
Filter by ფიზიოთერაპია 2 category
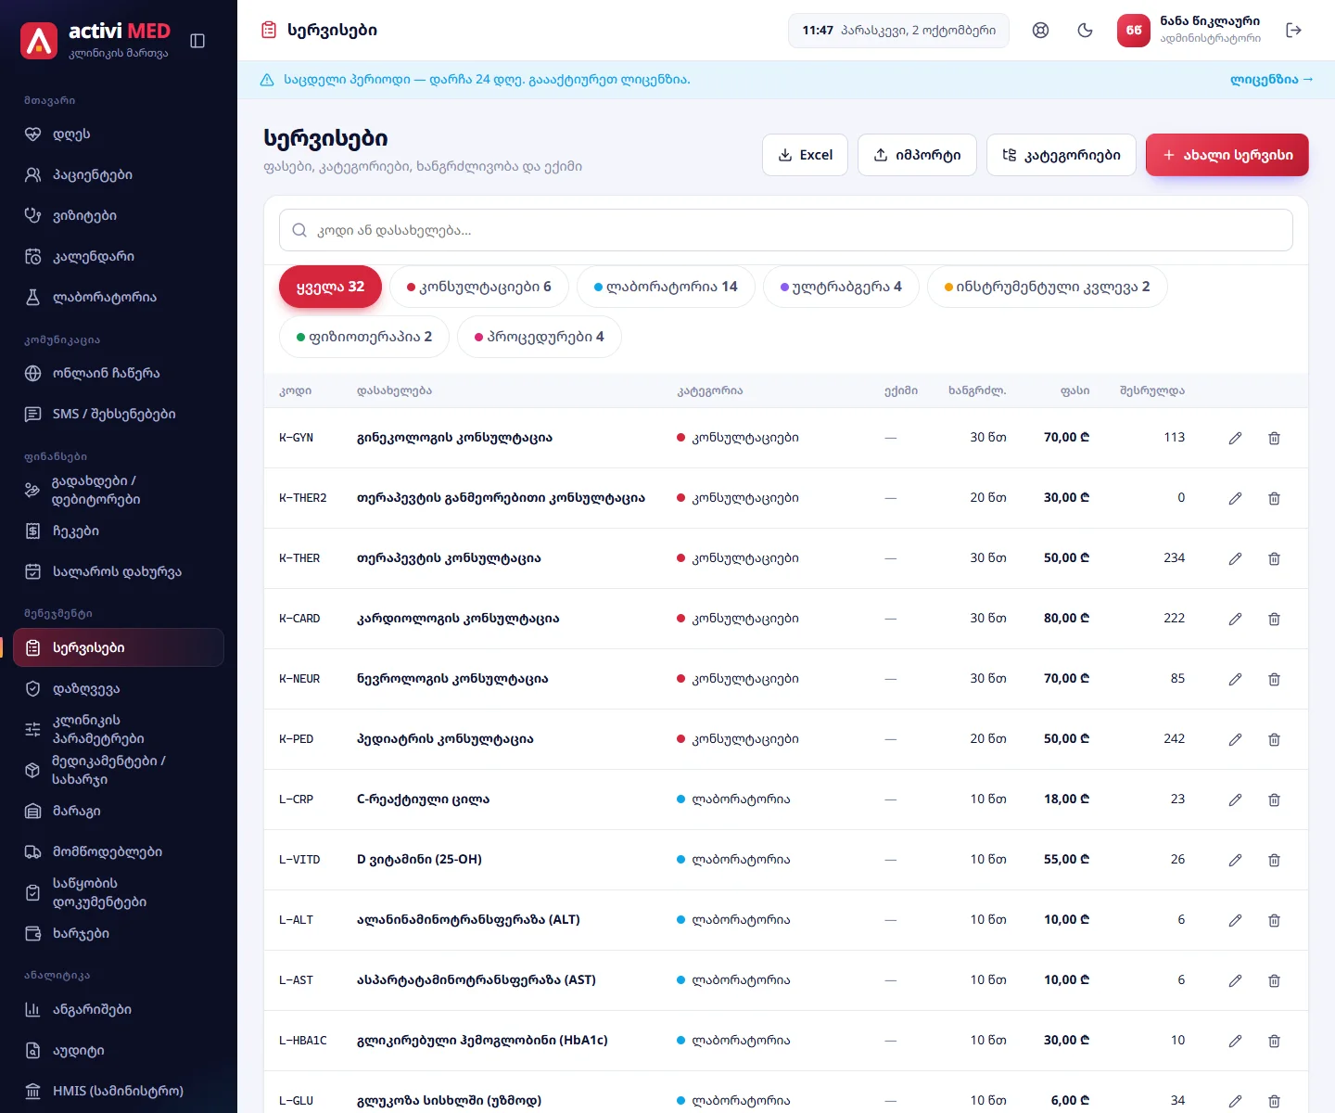point(364,337)
